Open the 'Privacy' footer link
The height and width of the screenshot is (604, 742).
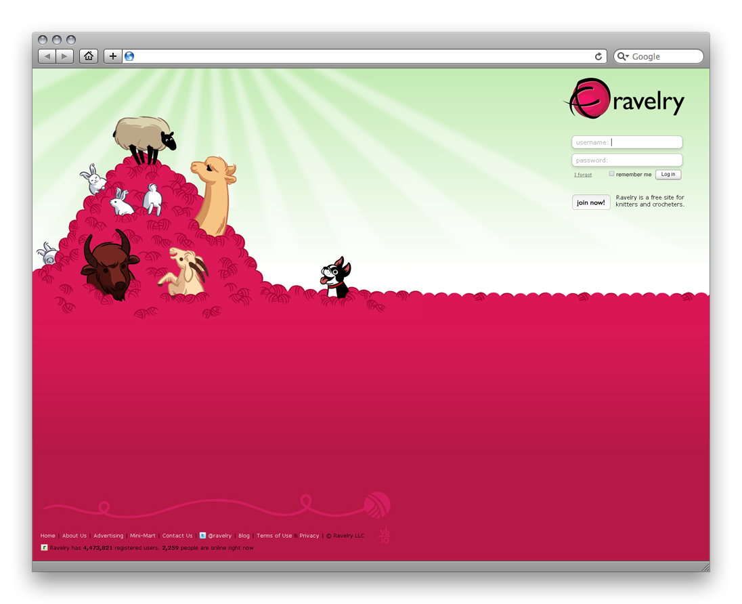[309, 536]
